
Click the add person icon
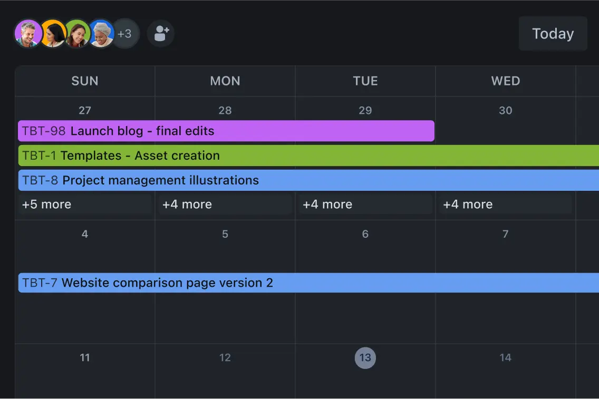click(161, 33)
